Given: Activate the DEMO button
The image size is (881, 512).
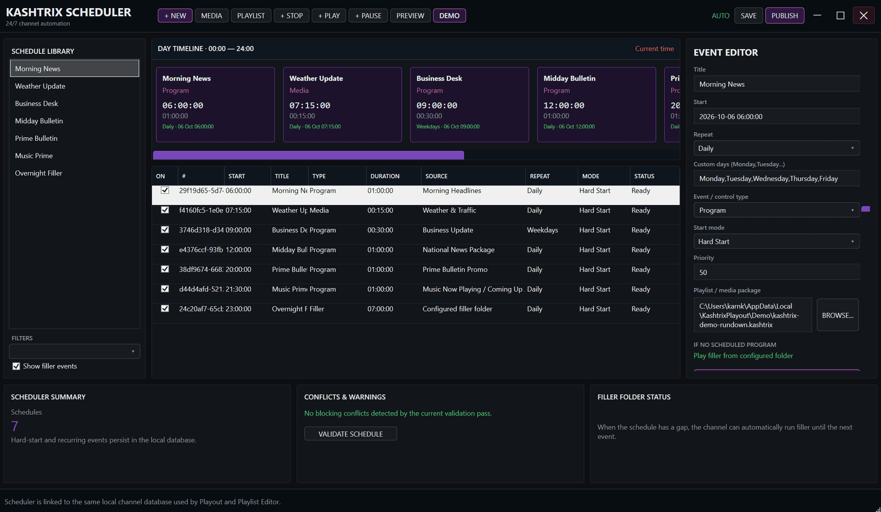Looking at the screenshot, I should [449, 16].
